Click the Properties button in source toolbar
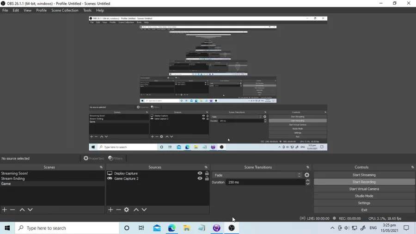Screen dimensions: 416x234 click(93, 158)
